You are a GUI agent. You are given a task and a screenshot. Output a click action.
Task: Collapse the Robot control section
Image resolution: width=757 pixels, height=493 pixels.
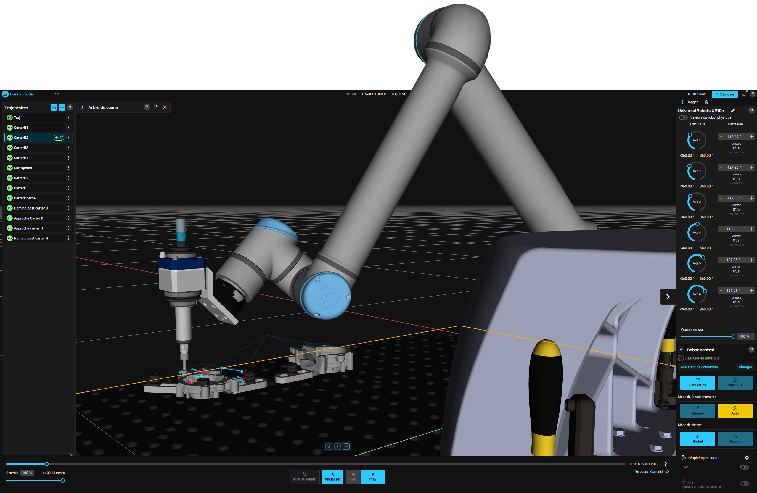(x=681, y=349)
